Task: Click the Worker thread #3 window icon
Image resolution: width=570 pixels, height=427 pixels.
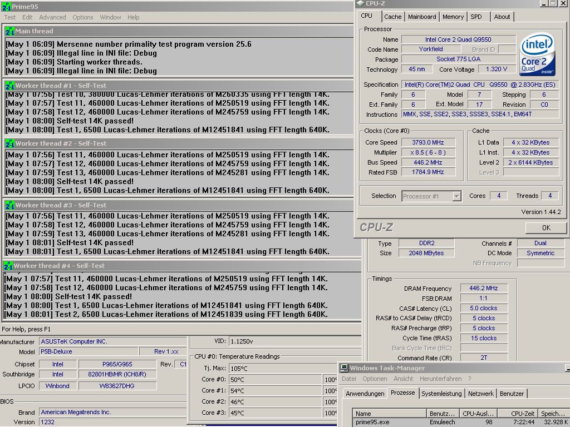Action: coord(9,205)
